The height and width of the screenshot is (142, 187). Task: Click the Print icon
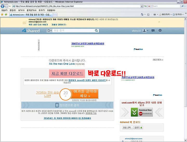pyautogui.click(x=155, y=15)
